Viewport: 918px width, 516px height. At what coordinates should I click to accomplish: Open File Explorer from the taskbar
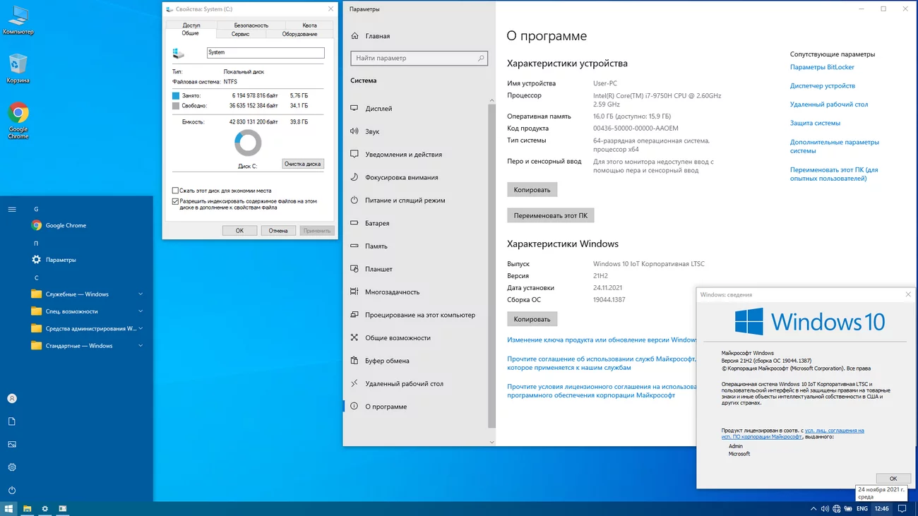[x=28, y=508]
